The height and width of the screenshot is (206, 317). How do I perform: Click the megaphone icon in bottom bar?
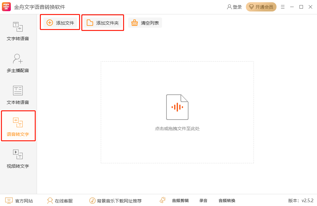[x=163, y=200]
